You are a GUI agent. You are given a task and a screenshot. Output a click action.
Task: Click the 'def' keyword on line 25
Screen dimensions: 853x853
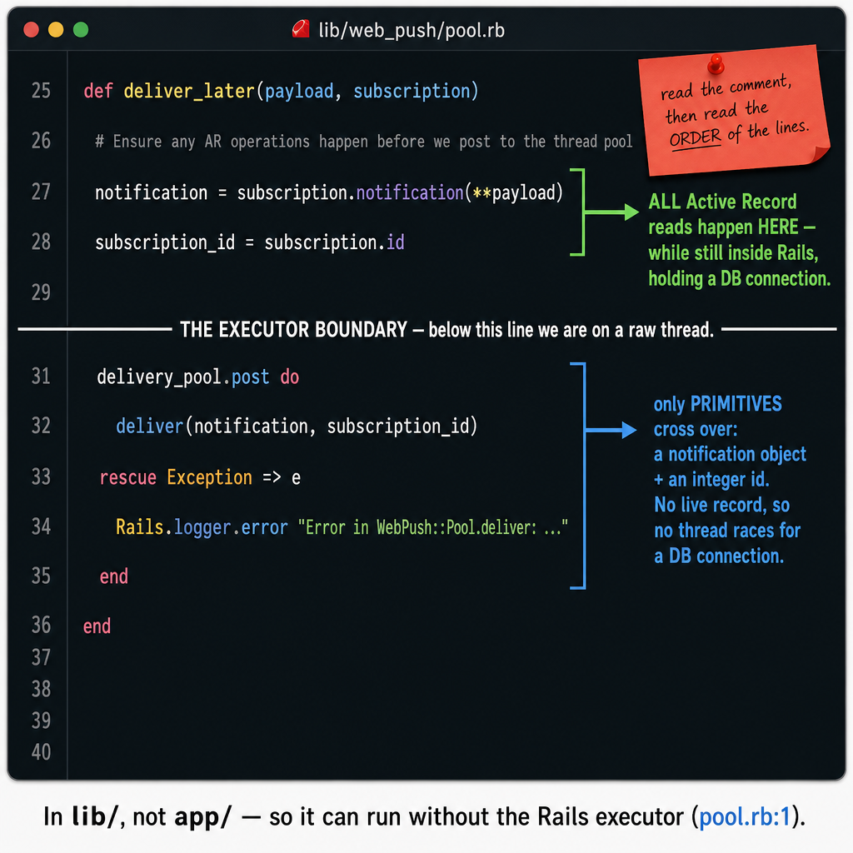click(98, 91)
